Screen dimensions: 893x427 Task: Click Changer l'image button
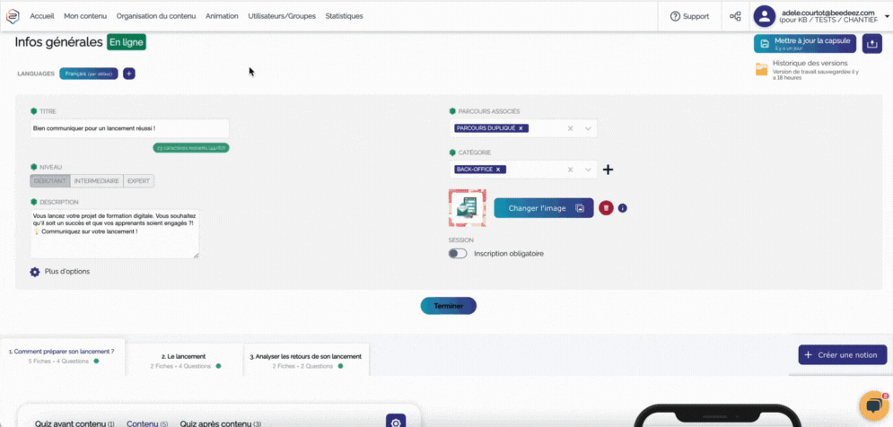tap(543, 208)
